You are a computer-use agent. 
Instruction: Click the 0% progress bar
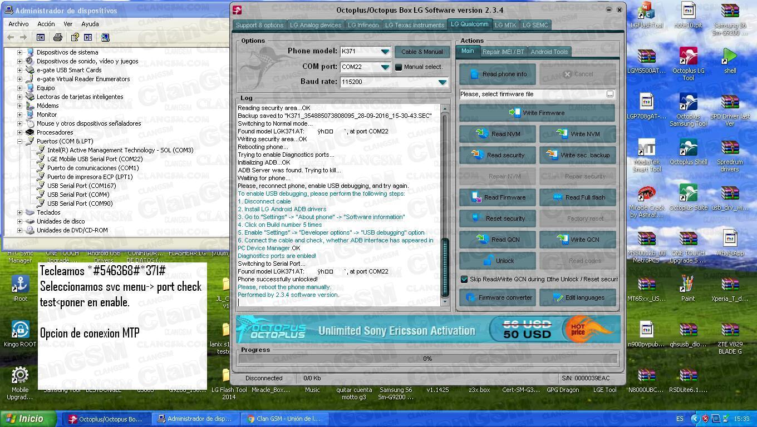coord(427,359)
